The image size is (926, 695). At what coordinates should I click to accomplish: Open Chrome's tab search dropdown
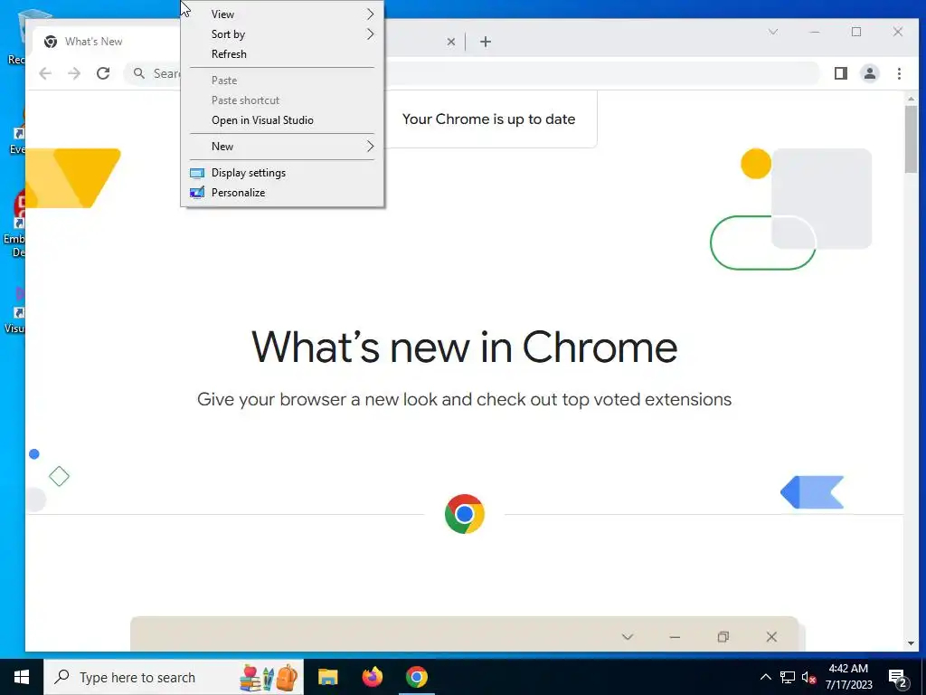coord(773,32)
